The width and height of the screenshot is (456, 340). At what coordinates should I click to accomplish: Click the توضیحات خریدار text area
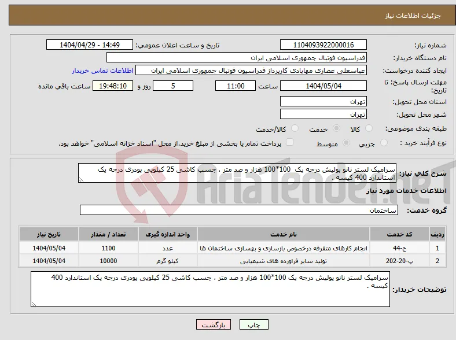pos(210,289)
